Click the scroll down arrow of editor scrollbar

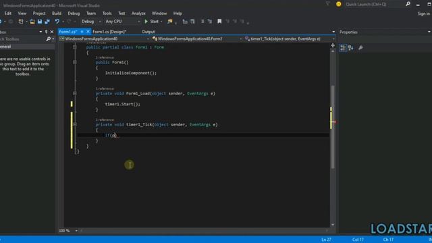click(333, 225)
